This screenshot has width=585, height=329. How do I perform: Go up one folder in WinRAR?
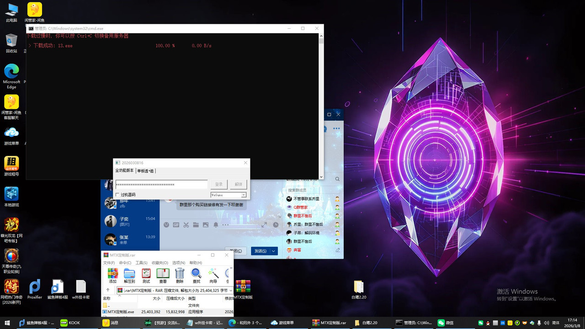[x=108, y=290]
